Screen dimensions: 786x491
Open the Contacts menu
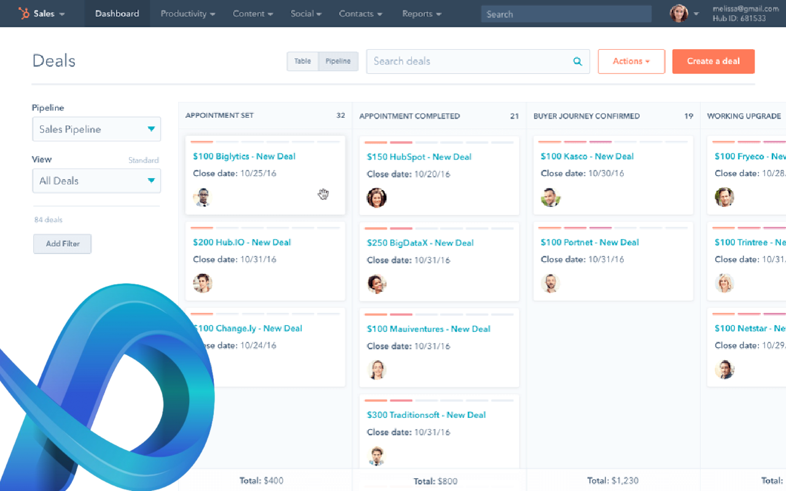pyautogui.click(x=360, y=14)
